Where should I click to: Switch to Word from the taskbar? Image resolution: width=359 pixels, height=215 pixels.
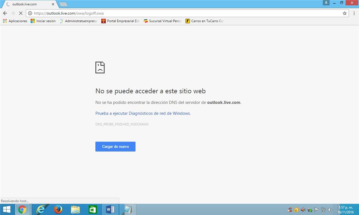click(x=110, y=209)
